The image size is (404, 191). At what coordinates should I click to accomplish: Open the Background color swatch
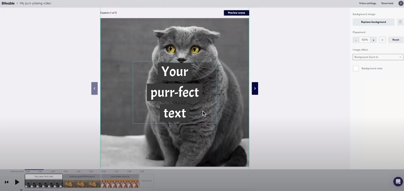(356, 68)
